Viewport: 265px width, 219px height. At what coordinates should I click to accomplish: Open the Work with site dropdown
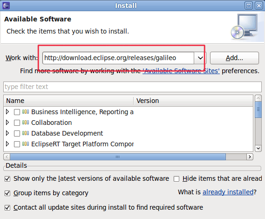point(200,58)
